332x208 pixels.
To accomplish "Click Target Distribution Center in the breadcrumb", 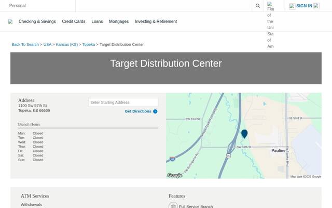I will point(121,44).
